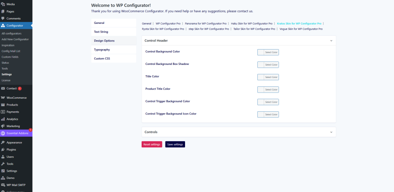
Task: Click the Reset settings button
Action: [x=152, y=144]
